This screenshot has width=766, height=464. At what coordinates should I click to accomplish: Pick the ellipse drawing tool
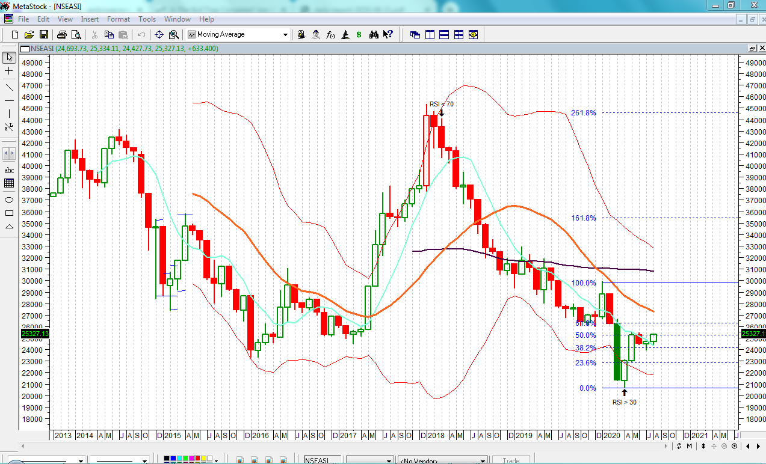click(x=9, y=200)
